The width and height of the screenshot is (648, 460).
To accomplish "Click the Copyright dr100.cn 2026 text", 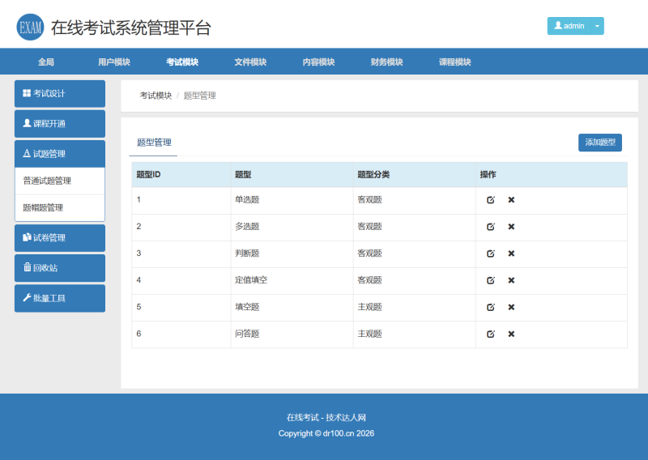I will click(326, 433).
